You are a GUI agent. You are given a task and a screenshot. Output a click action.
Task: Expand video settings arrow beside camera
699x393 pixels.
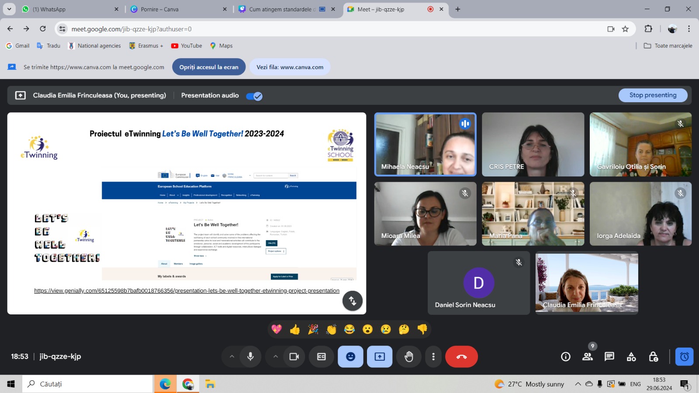pos(276,357)
